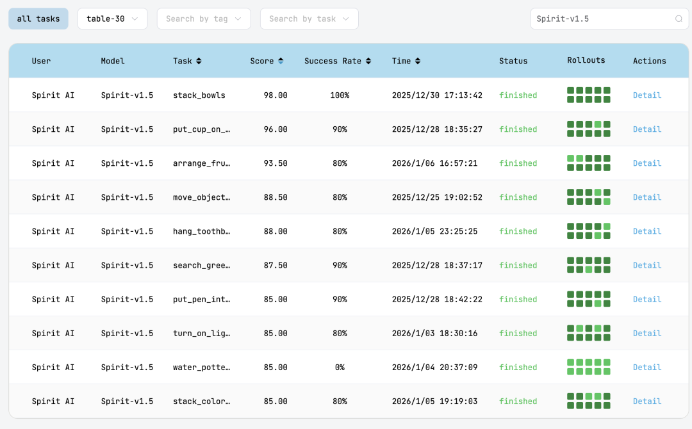The width and height of the screenshot is (692, 429).
Task: Sort table by Task column arrows
Action: click(199, 61)
